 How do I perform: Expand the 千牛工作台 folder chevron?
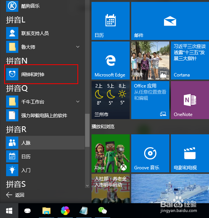tap(78, 102)
